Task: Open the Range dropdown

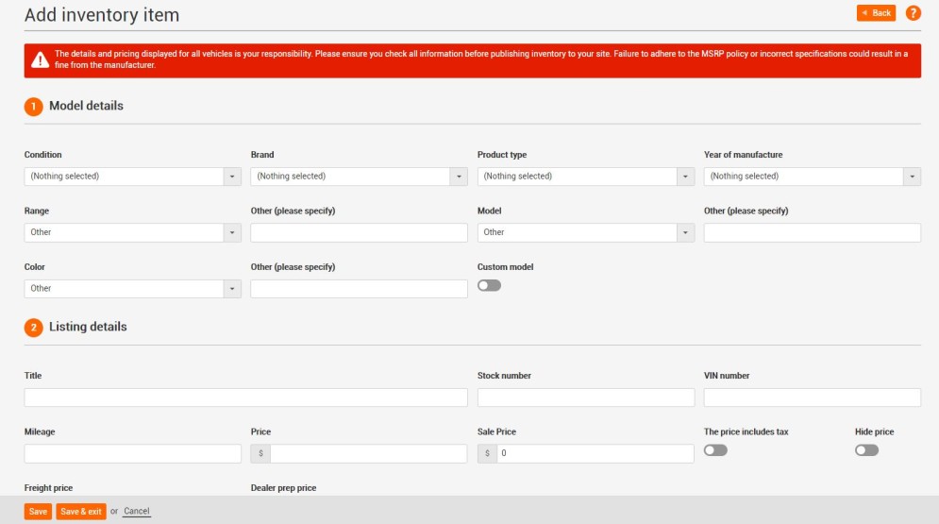Action: [132, 232]
